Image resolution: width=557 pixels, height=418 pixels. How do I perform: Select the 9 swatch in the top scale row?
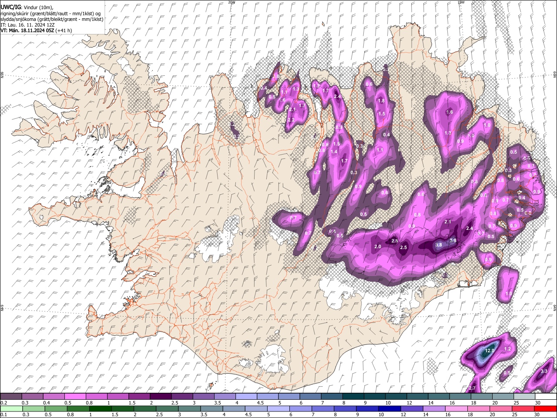(375, 397)
